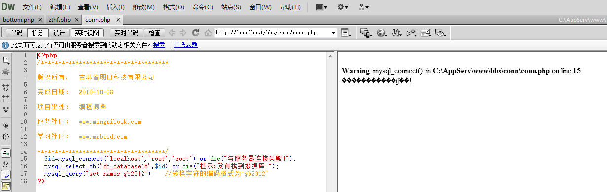Refresh the live view page
This screenshot has width=607, height=192.
point(196,33)
